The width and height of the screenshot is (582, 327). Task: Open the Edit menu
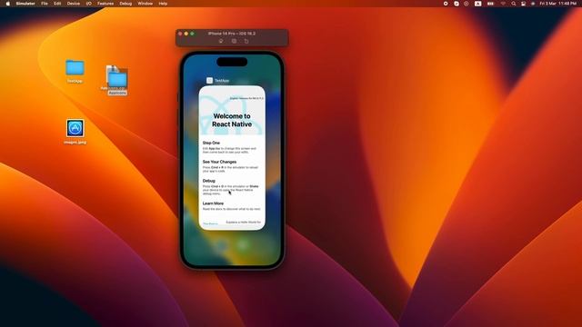(57, 4)
